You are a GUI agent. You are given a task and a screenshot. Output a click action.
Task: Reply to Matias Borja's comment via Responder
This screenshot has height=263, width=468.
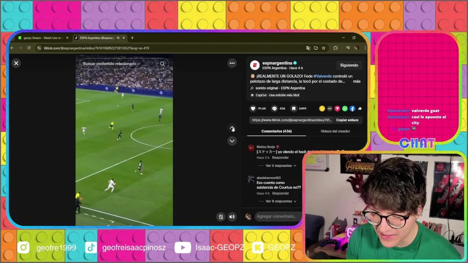pos(280,158)
